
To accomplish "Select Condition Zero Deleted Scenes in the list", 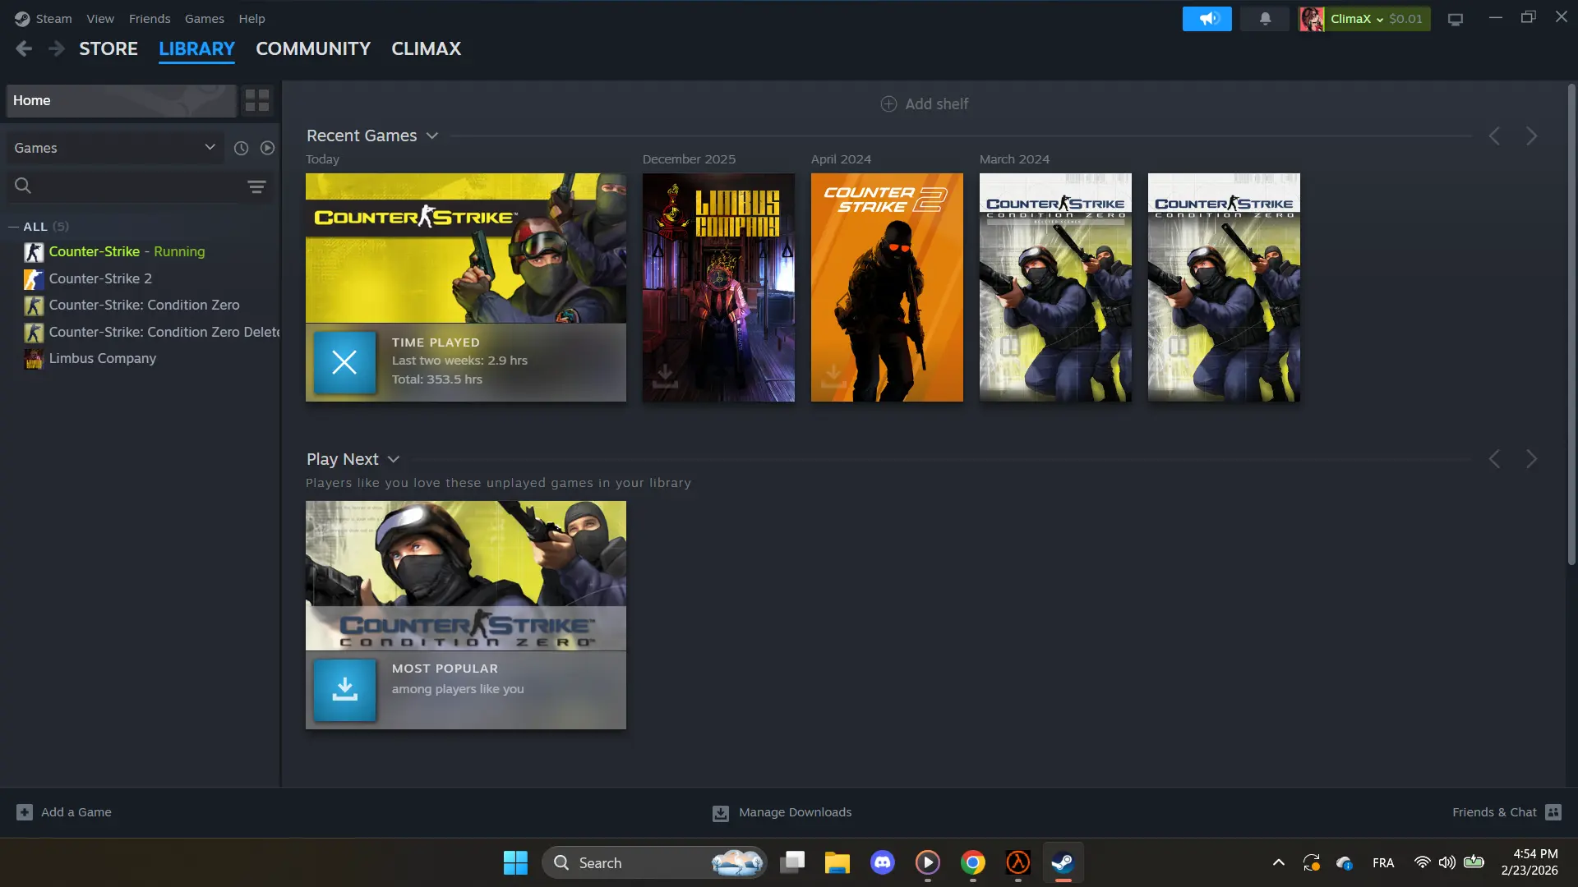I will click(164, 333).
